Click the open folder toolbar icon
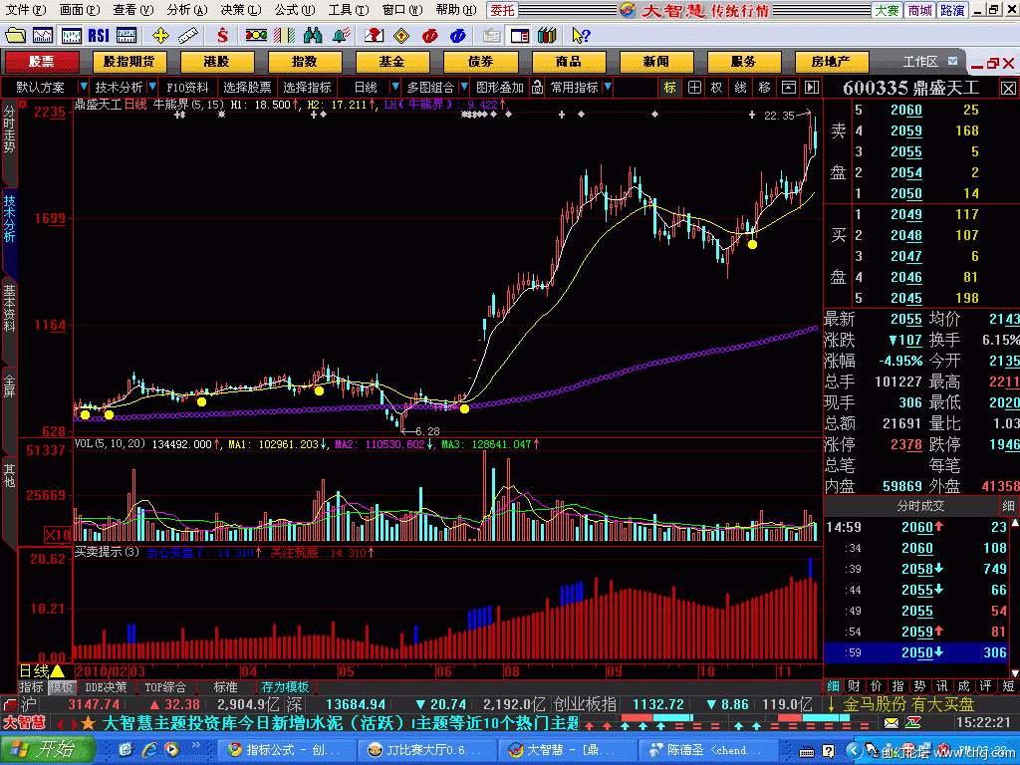The height and width of the screenshot is (765, 1020). (14, 35)
